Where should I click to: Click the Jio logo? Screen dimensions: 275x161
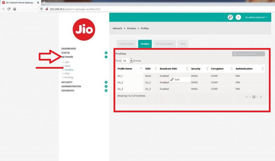pyautogui.click(x=84, y=29)
